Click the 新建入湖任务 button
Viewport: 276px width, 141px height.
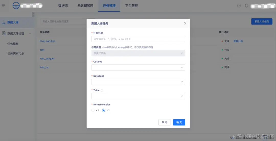click(262, 21)
